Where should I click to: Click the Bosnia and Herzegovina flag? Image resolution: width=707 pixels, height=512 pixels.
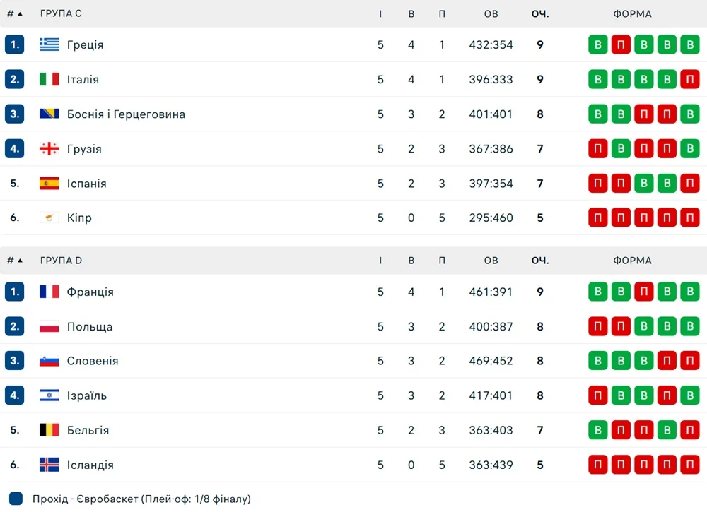[49, 114]
